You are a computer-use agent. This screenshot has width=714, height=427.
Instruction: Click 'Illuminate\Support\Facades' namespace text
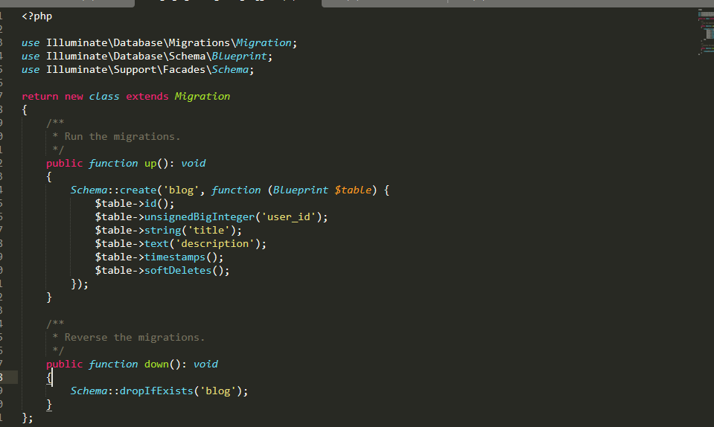click(126, 70)
